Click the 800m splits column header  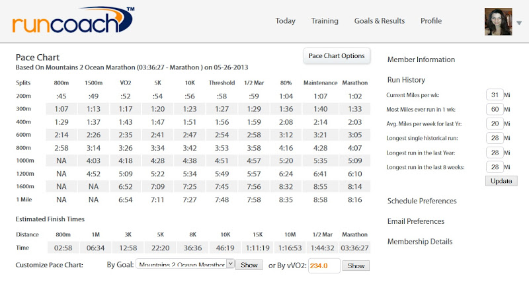(x=61, y=83)
